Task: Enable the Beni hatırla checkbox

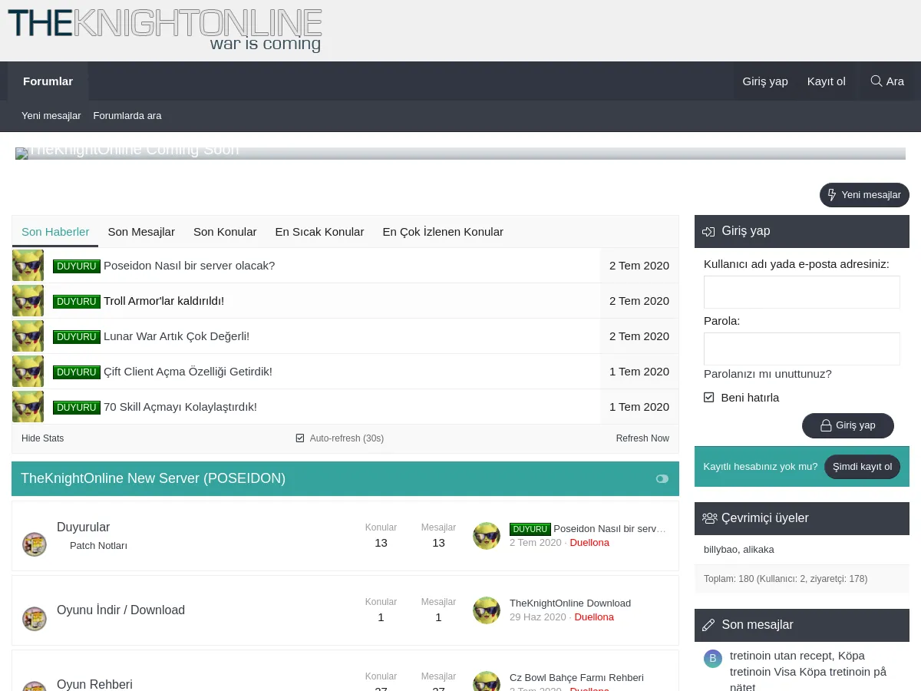Action: point(708,398)
